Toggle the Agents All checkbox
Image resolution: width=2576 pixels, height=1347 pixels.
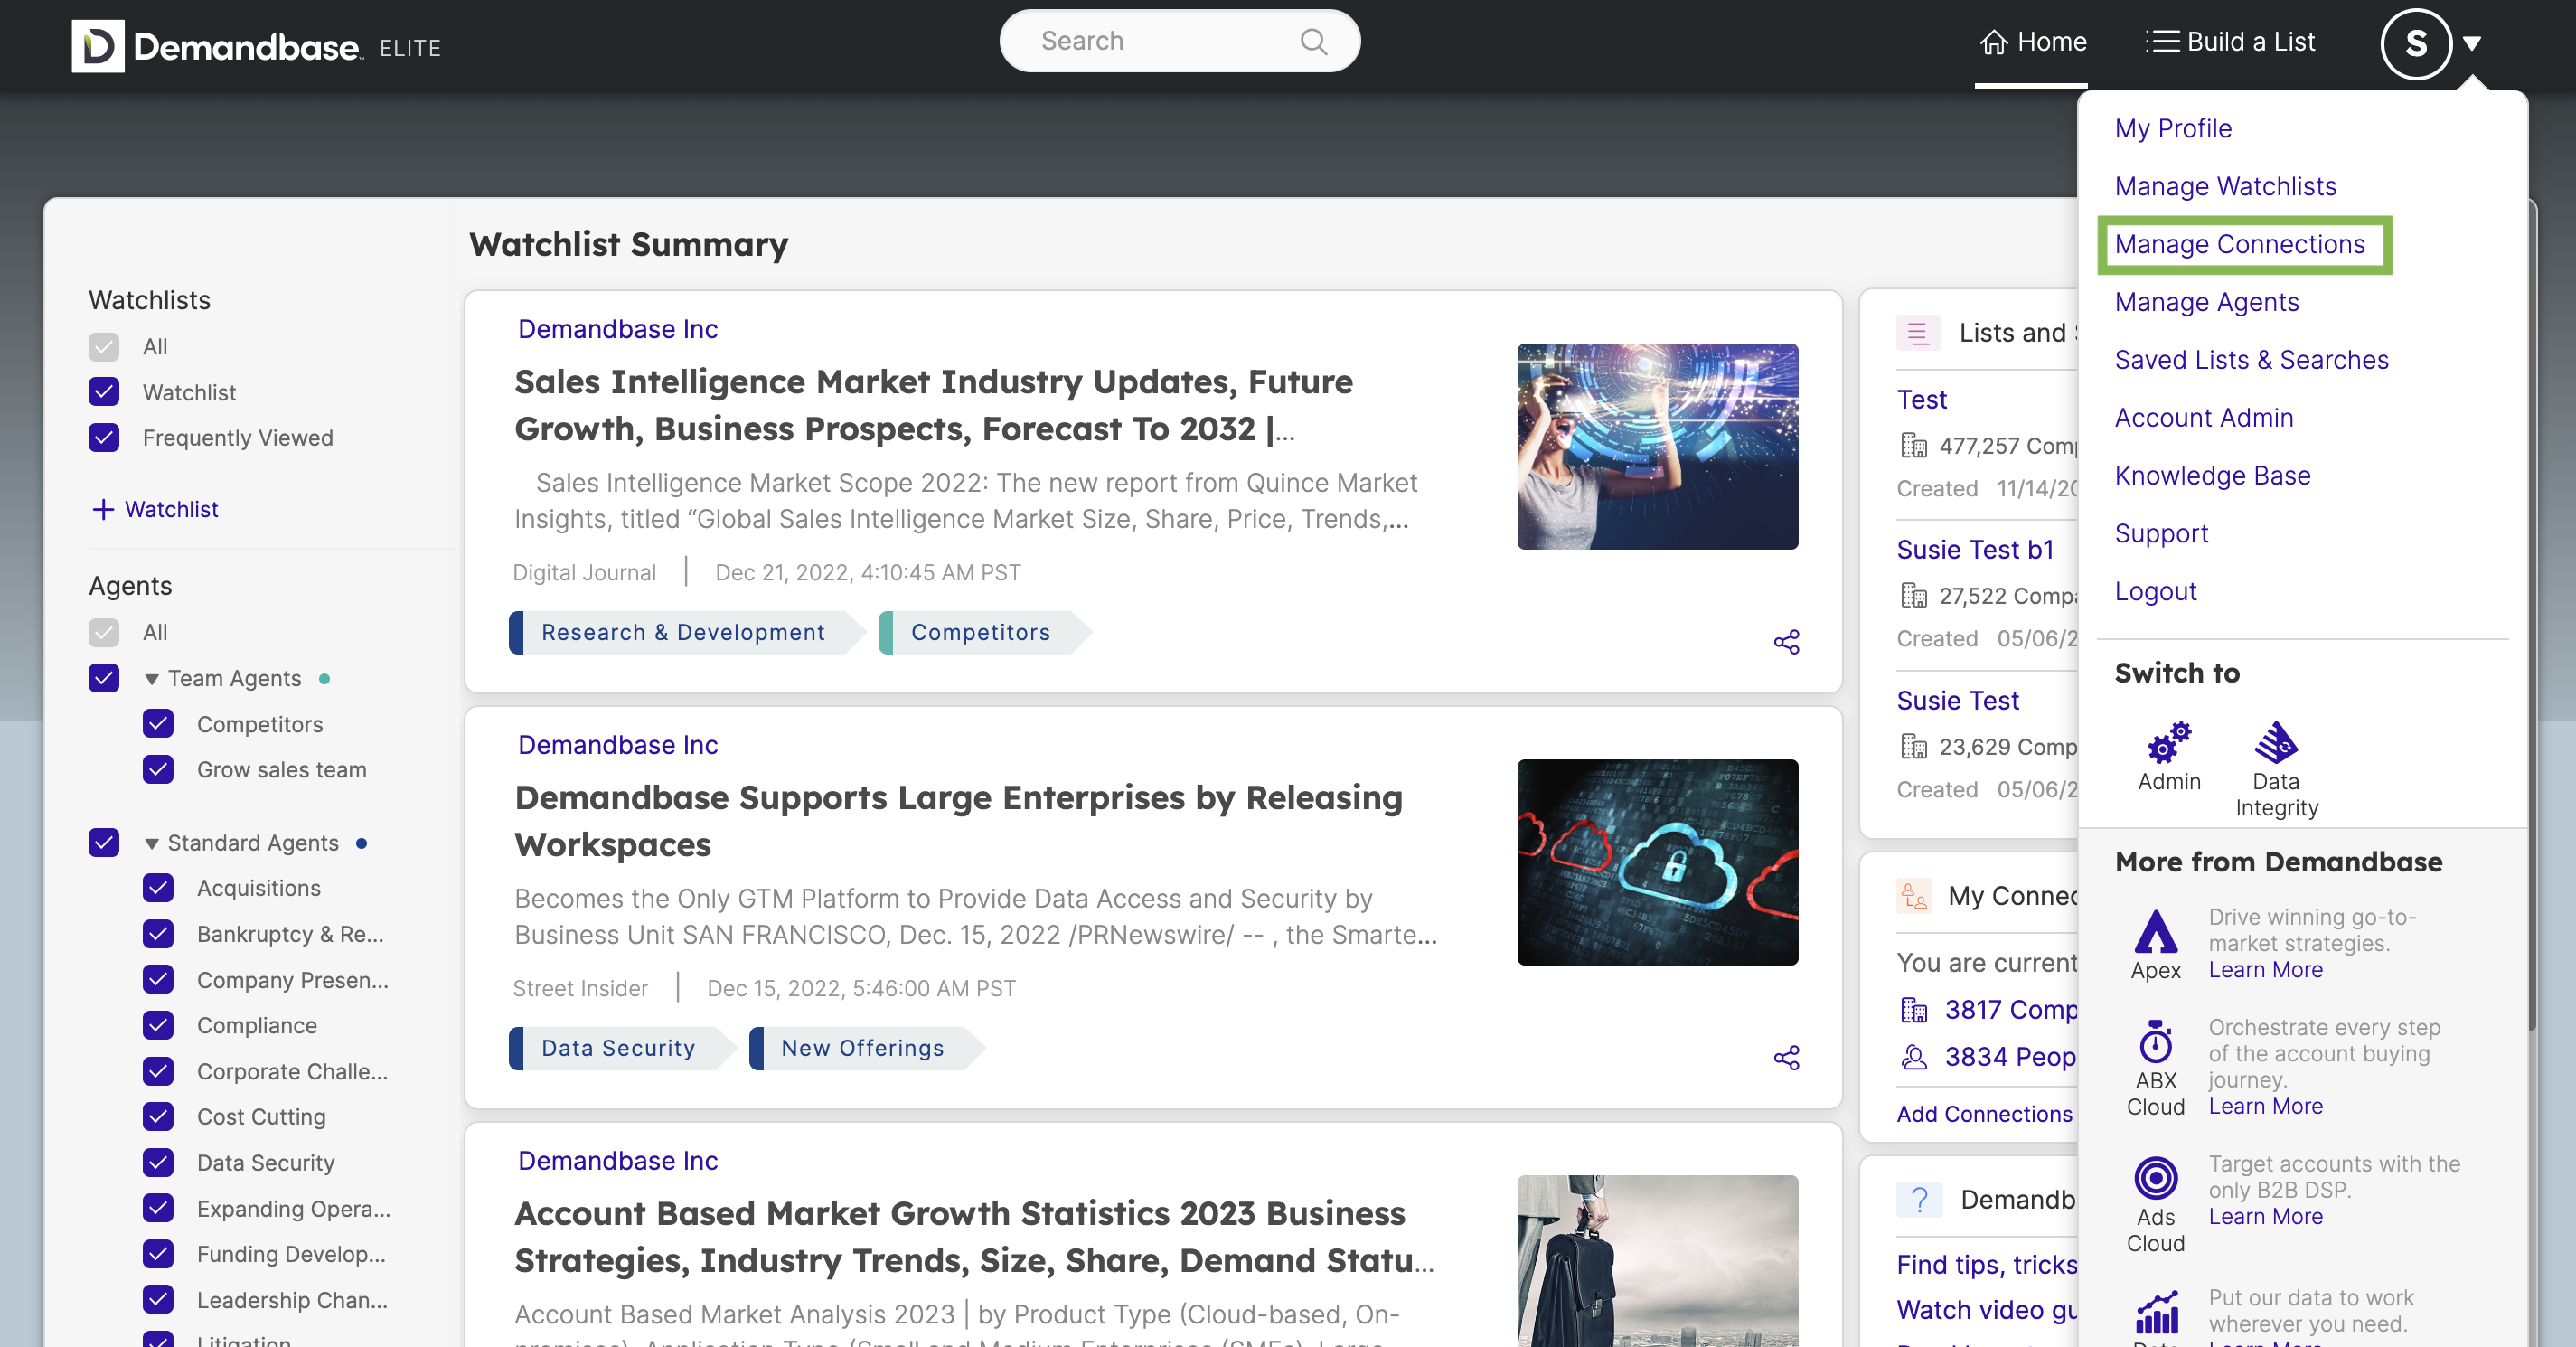[104, 632]
